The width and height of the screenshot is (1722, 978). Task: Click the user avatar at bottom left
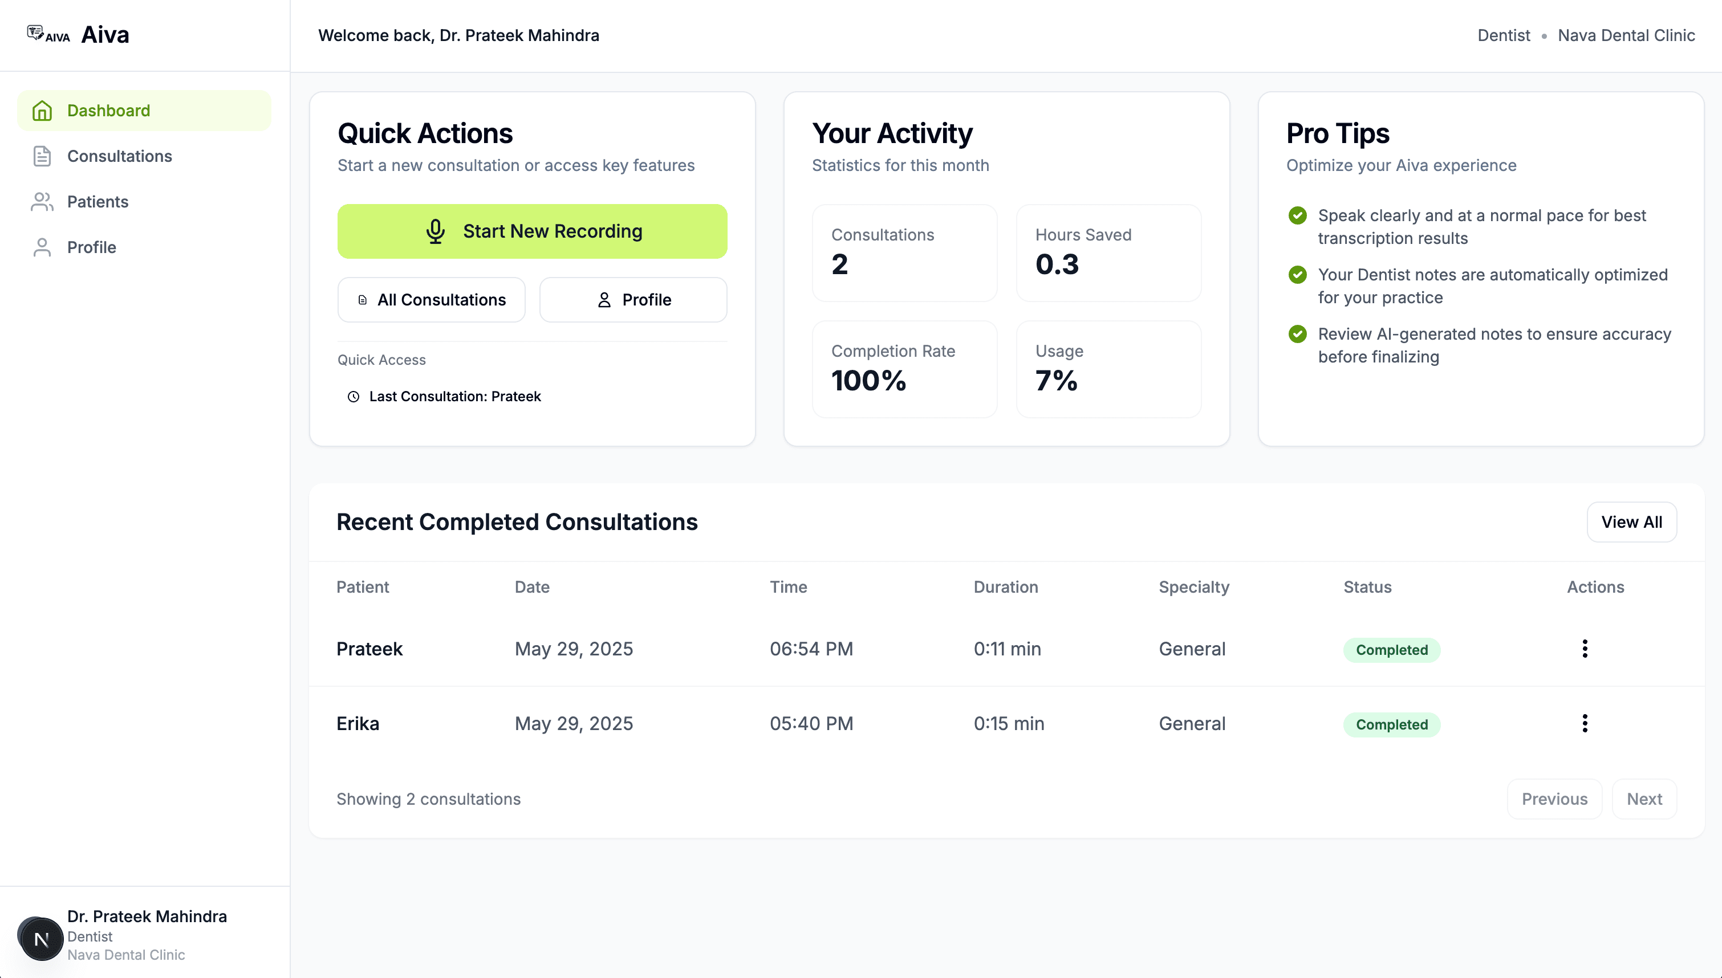pyautogui.click(x=41, y=938)
